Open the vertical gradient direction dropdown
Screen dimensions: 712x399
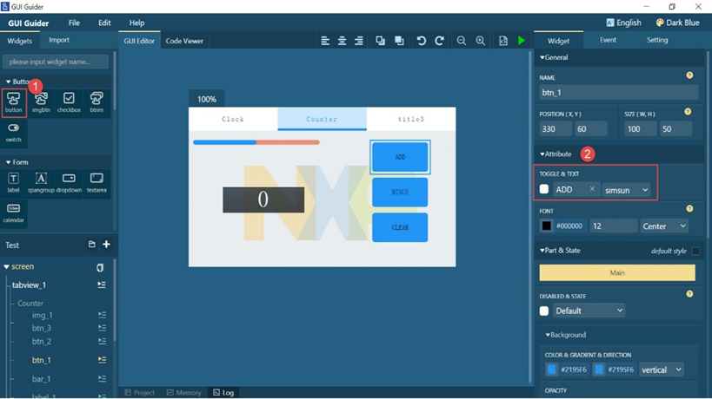coord(661,370)
